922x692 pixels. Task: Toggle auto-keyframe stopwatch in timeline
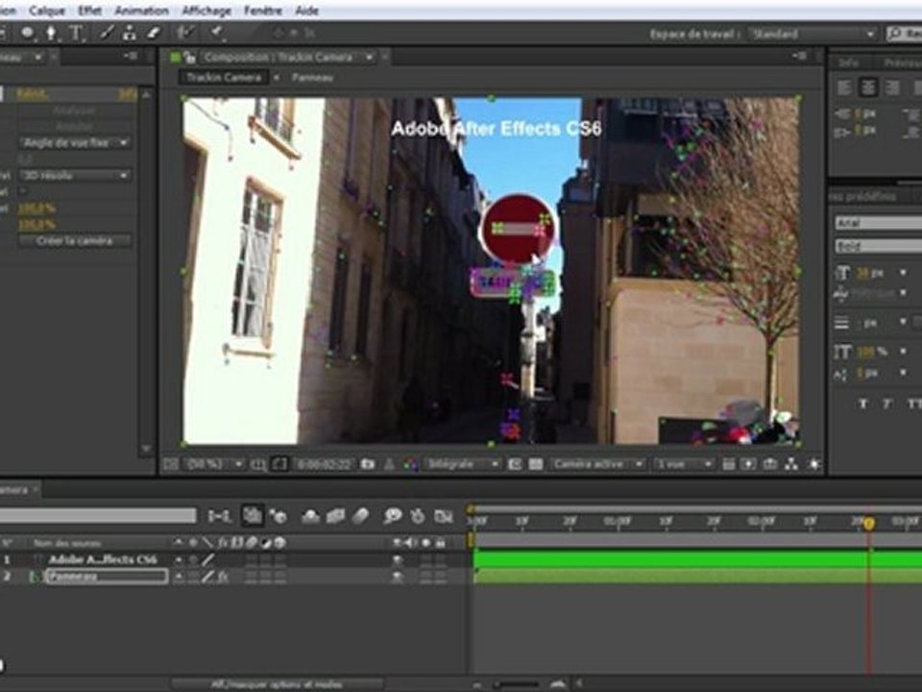418,516
